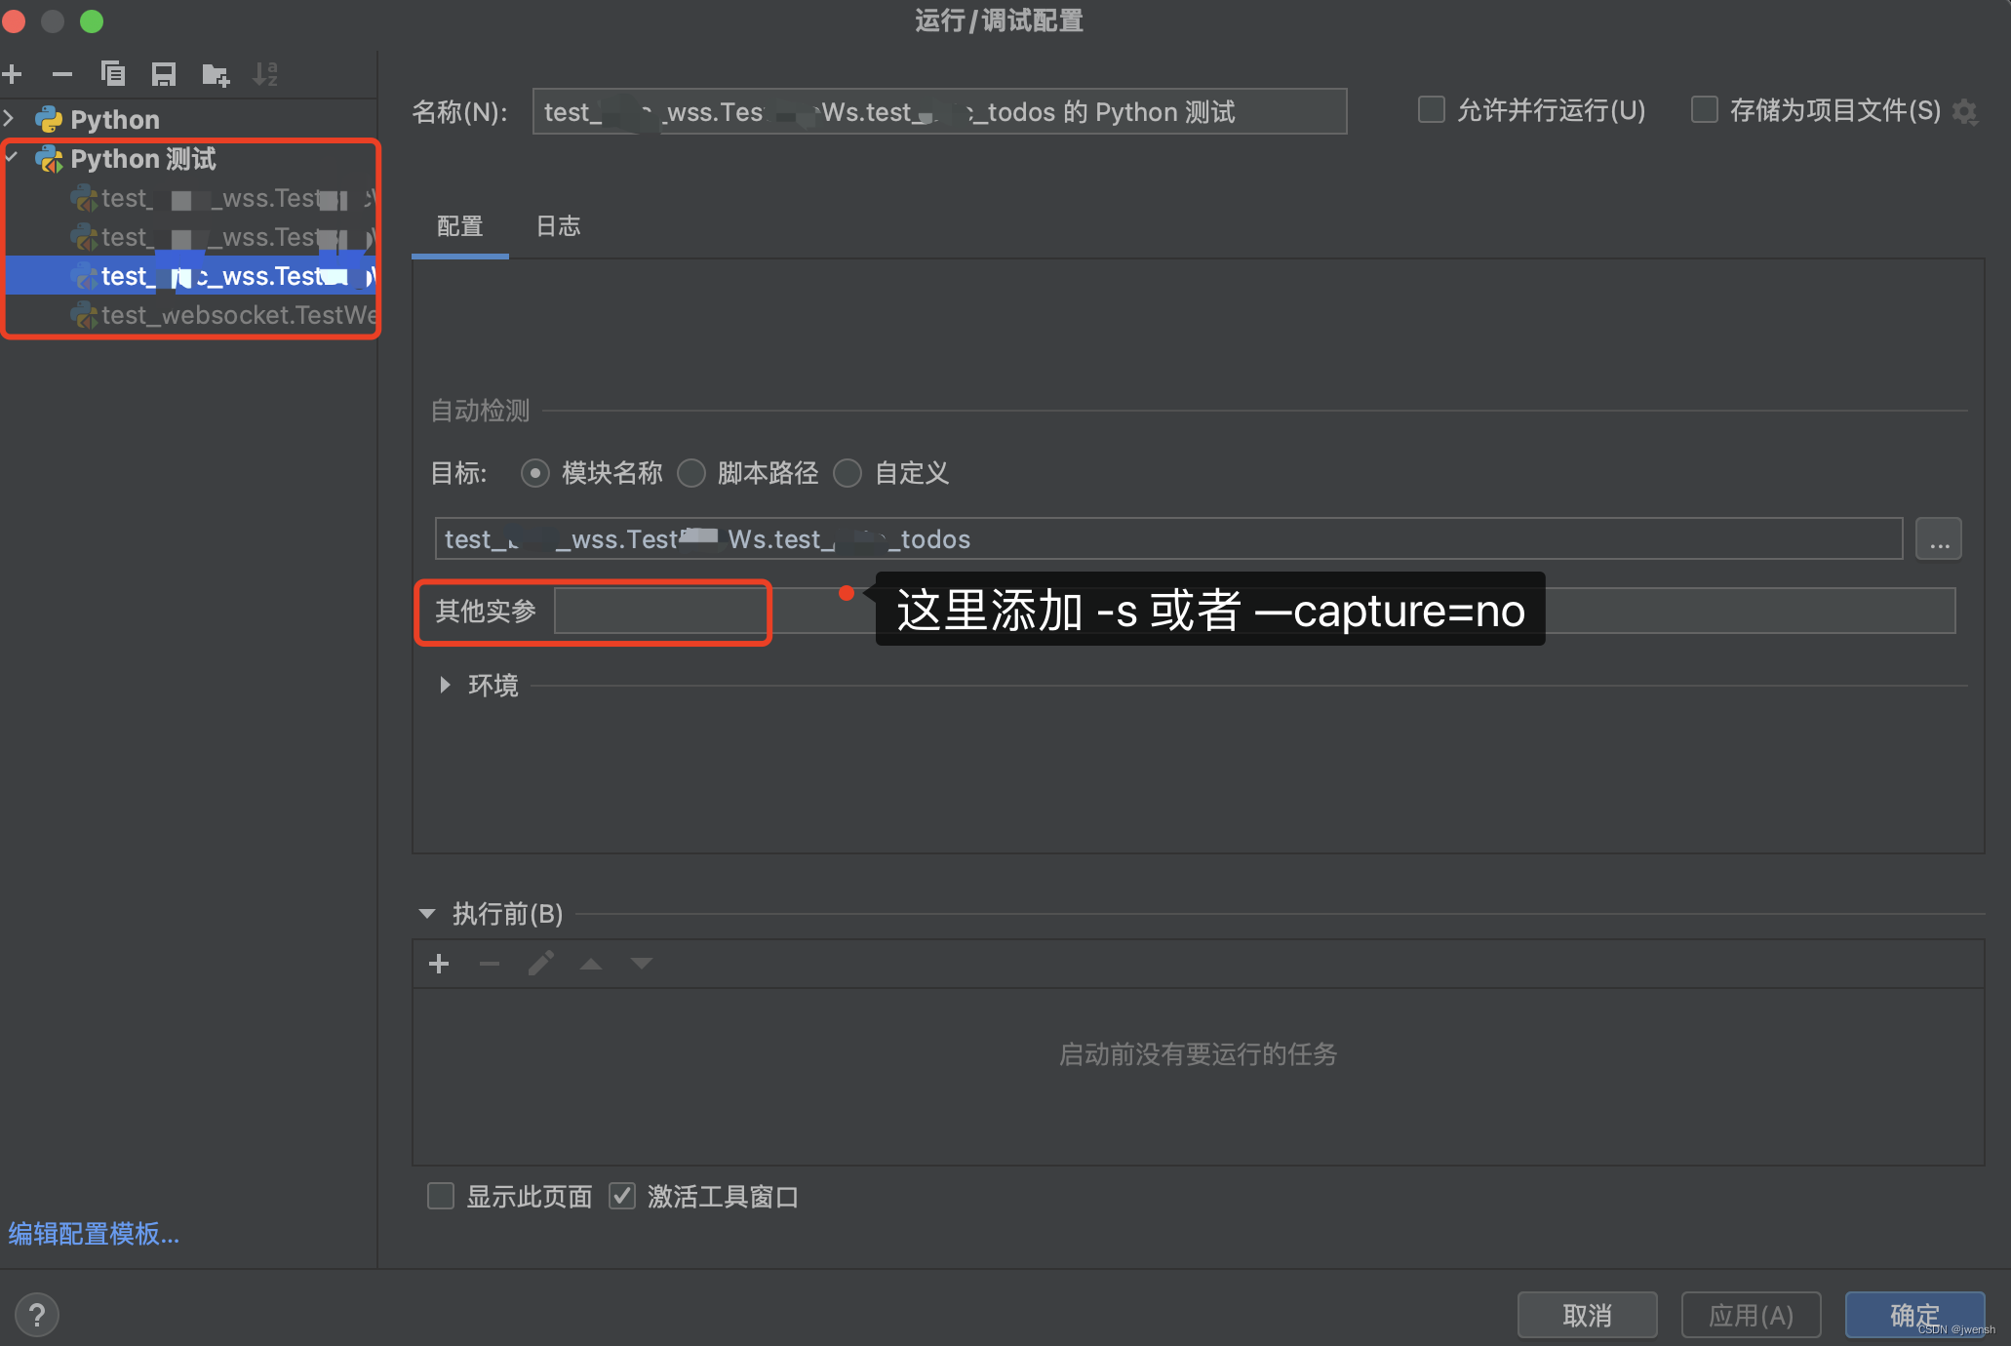Check the show this page checkbox
This screenshot has height=1346, width=2011.
[x=441, y=1196]
